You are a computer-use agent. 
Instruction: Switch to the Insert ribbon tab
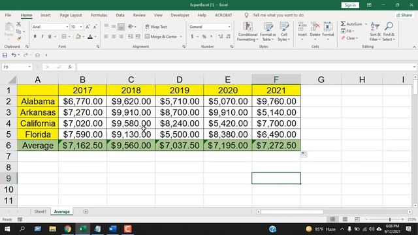(46, 15)
